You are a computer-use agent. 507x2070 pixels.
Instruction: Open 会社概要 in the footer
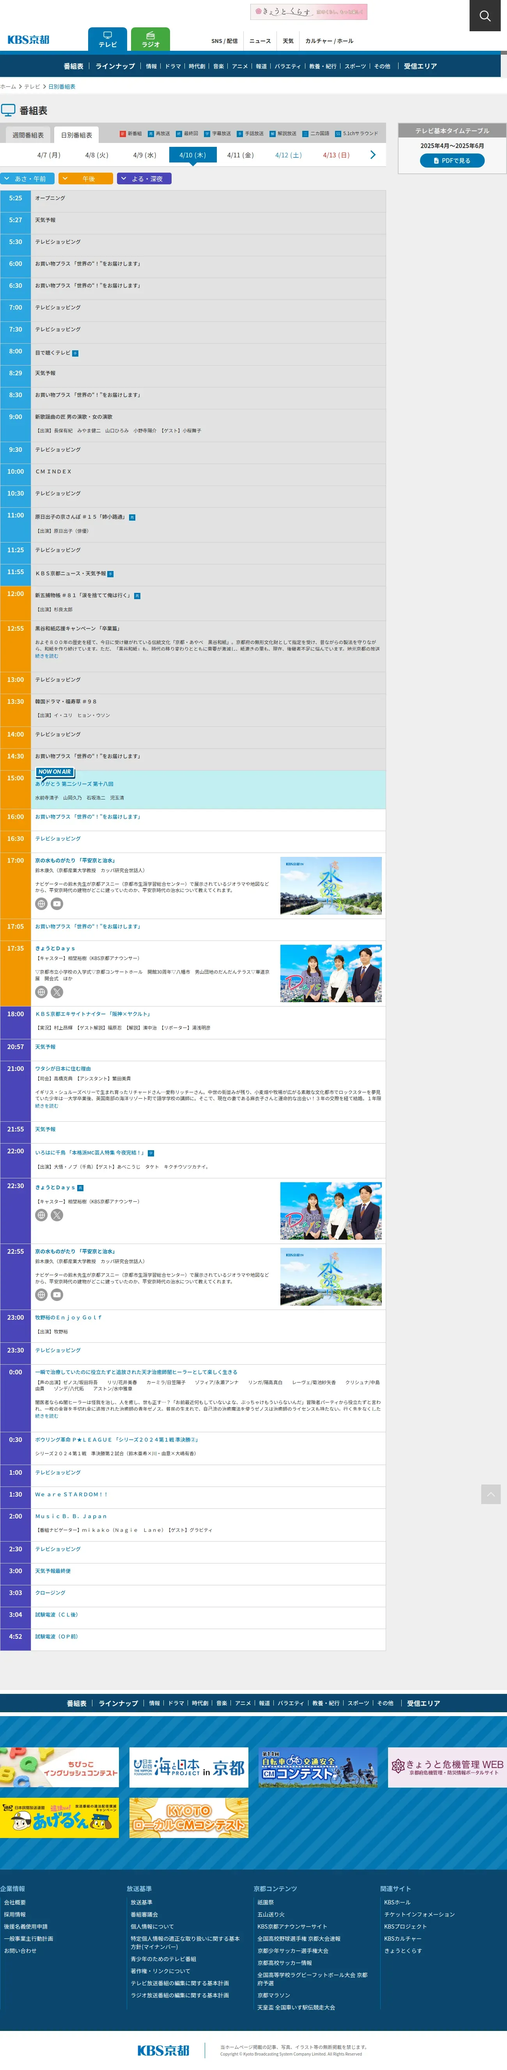(x=14, y=1903)
